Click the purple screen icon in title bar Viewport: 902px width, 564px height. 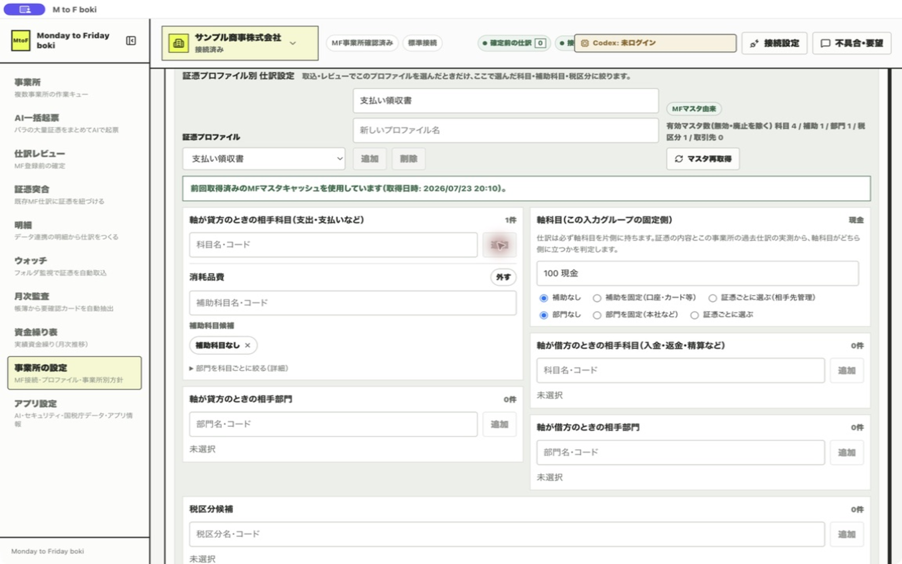pyautogui.click(x=24, y=9)
